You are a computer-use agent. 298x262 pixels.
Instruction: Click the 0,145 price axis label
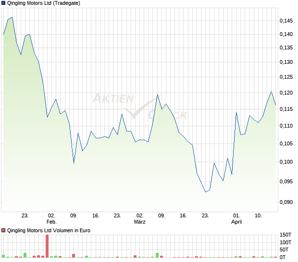(x=286, y=21)
